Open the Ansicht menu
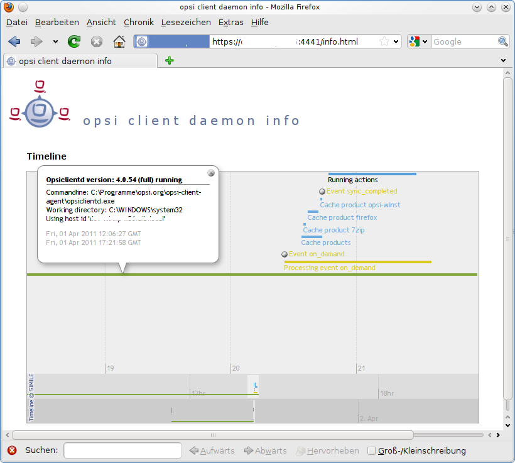The height and width of the screenshot is (463, 515). [x=101, y=23]
